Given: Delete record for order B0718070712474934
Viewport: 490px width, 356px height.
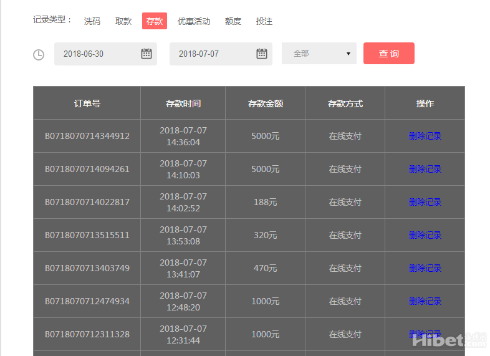Looking at the screenshot, I should point(425,301).
